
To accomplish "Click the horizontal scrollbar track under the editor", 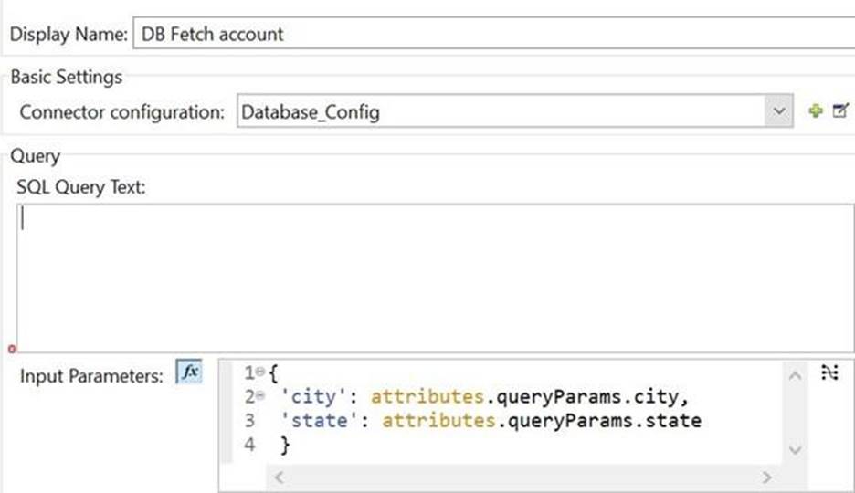I will click(522, 477).
